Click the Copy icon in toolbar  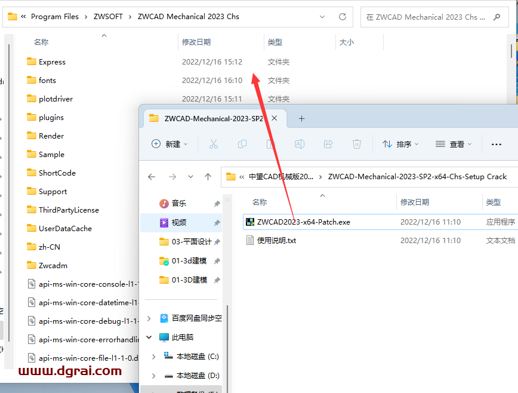click(242, 144)
